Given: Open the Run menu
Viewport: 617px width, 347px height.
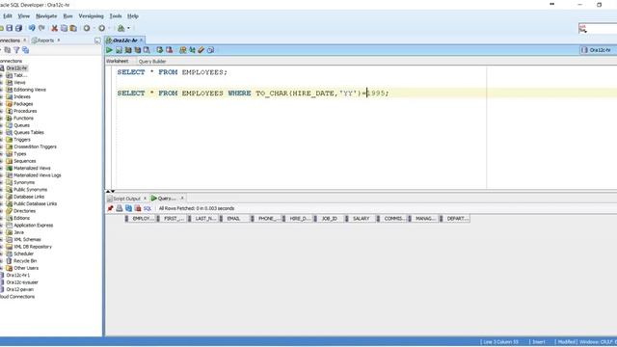Looking at the screenshot, I should tap(67, 16).
